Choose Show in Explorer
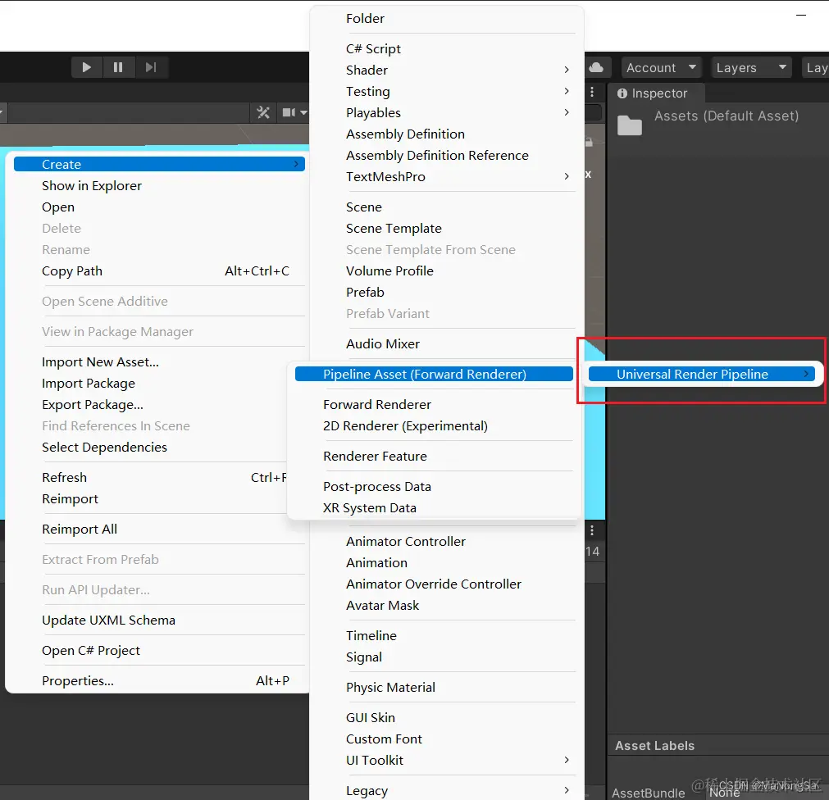The image size is (829, 800). pyautogui.click(x=159, y=186)
